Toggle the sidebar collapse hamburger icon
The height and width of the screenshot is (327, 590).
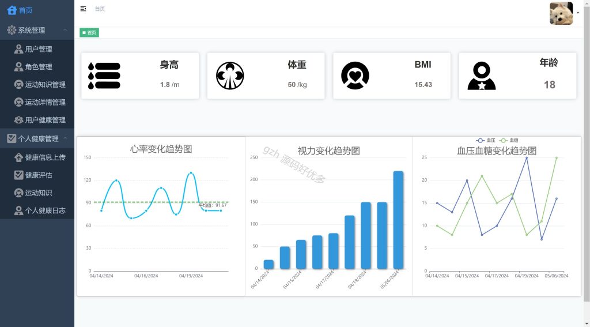click(x=83, y=9)
